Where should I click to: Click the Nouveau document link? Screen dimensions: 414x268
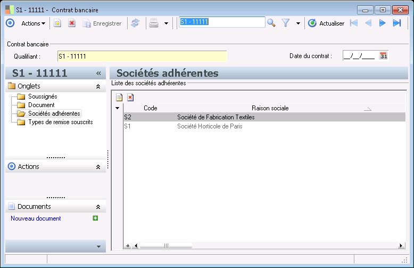point(36,218)
